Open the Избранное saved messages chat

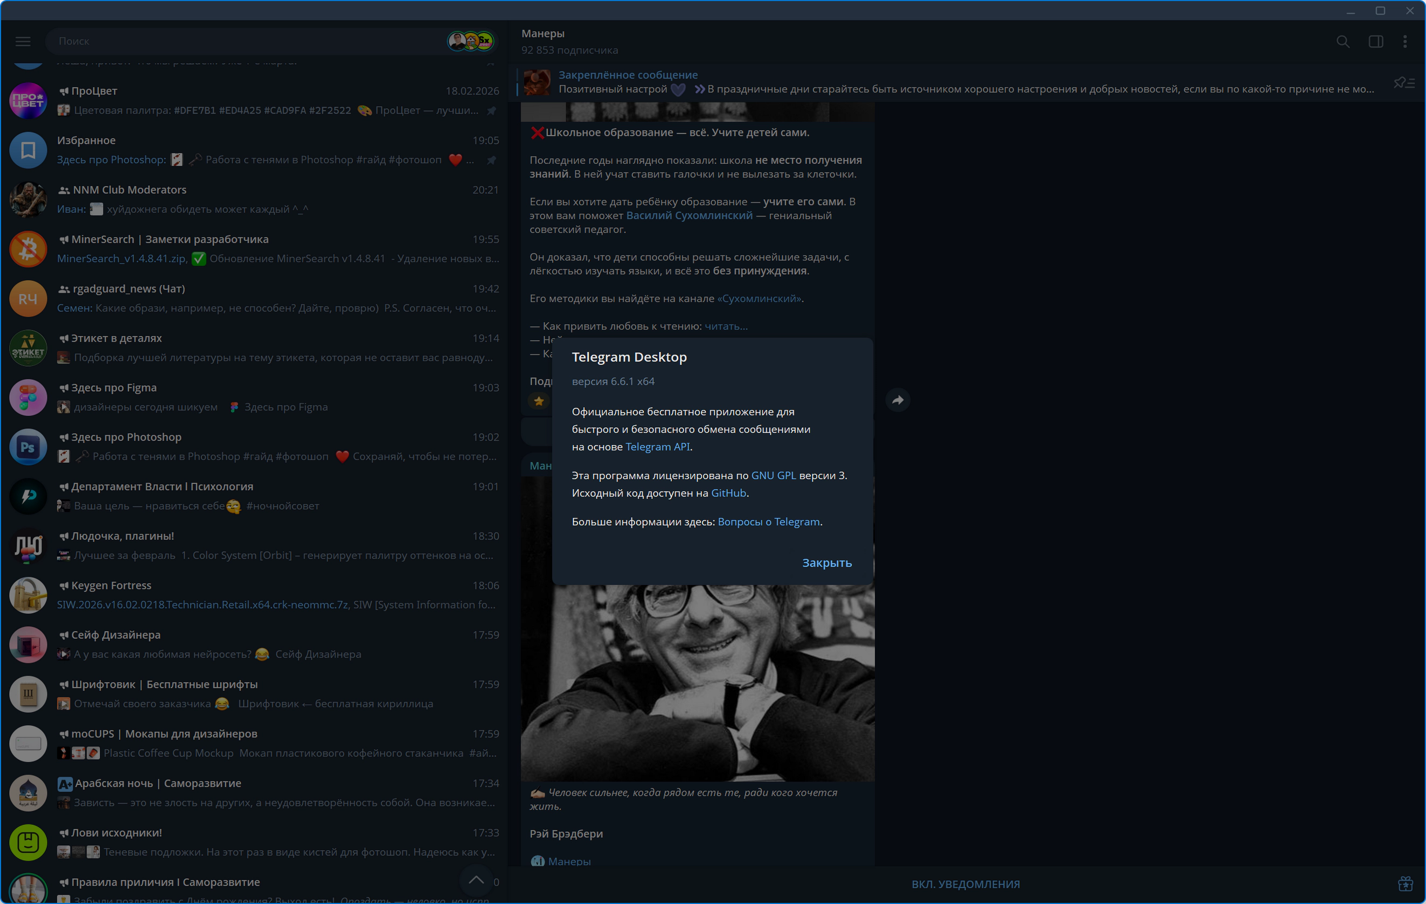255,150
